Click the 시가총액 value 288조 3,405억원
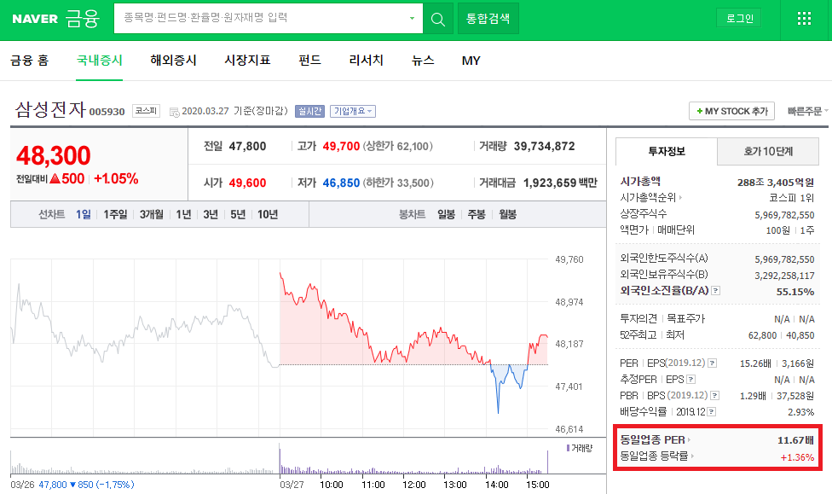The height and width of the screenshot is (494, 832). tap(775, 183)
